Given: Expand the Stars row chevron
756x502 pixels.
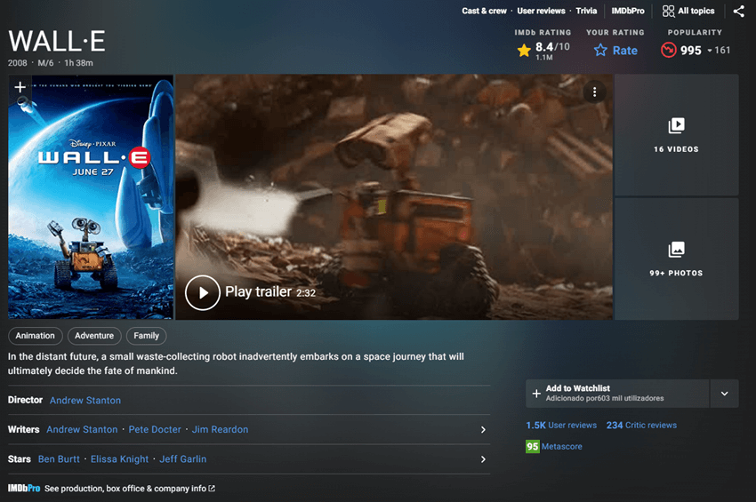Looking at the screenshot, I should 483,459.
